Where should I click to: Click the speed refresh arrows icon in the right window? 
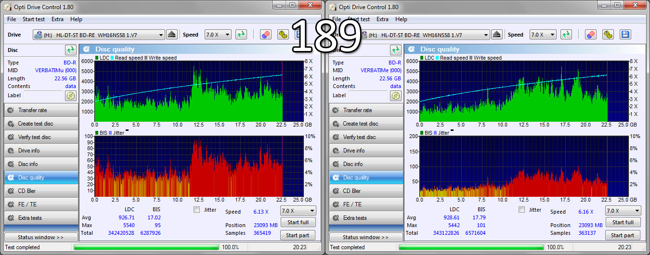(566, 35)
